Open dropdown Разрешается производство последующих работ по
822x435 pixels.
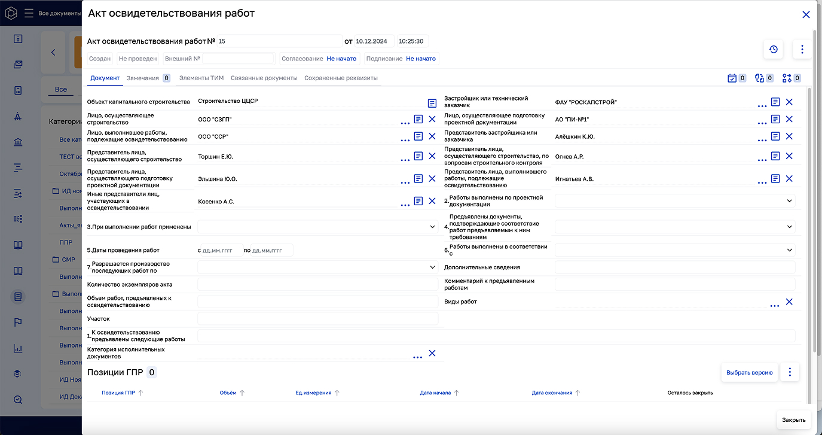pyautogui.click(x=432, y=266)
